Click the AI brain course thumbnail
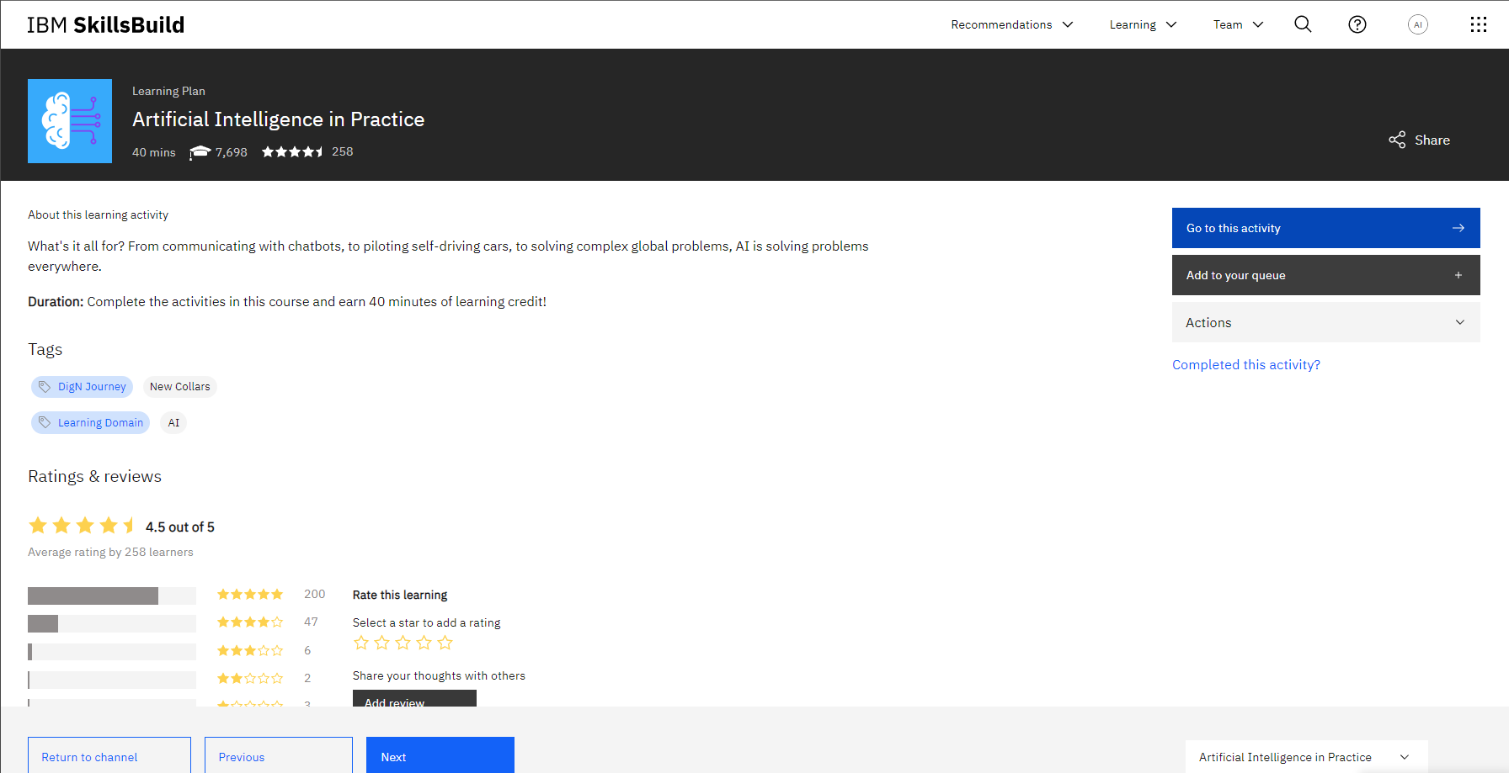This screenshot has width=1509, height=773. pyautogui.click(x=70, y=121)
